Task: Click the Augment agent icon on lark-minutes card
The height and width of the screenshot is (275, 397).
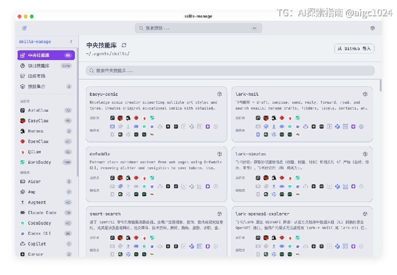Action: coord(274,186)
